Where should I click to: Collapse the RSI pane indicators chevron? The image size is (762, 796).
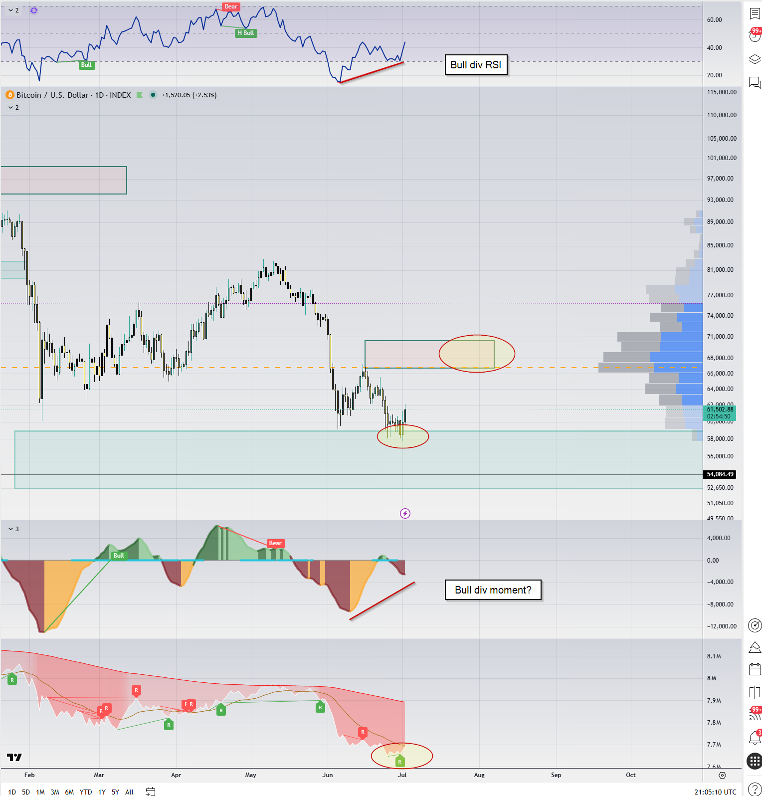(x=10, y=10)
